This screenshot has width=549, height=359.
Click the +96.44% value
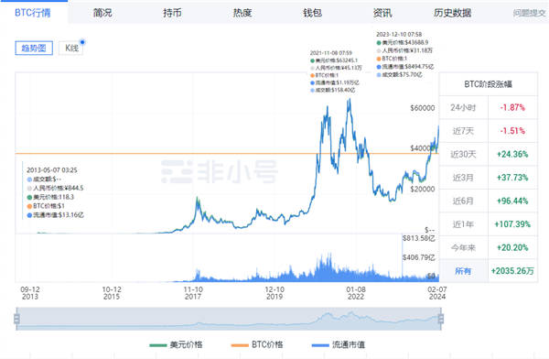tap(512, 201)
